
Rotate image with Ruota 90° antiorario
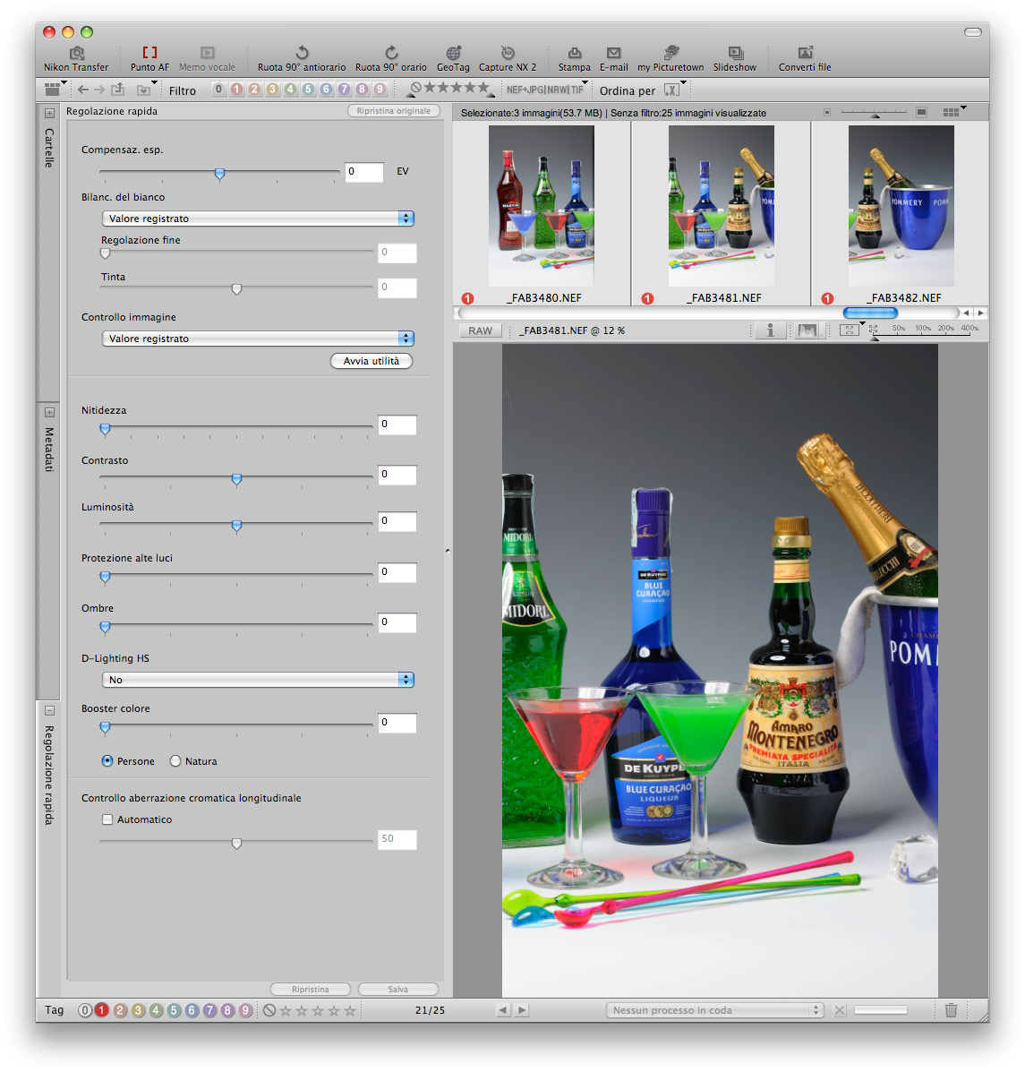[x=302, y=59]
